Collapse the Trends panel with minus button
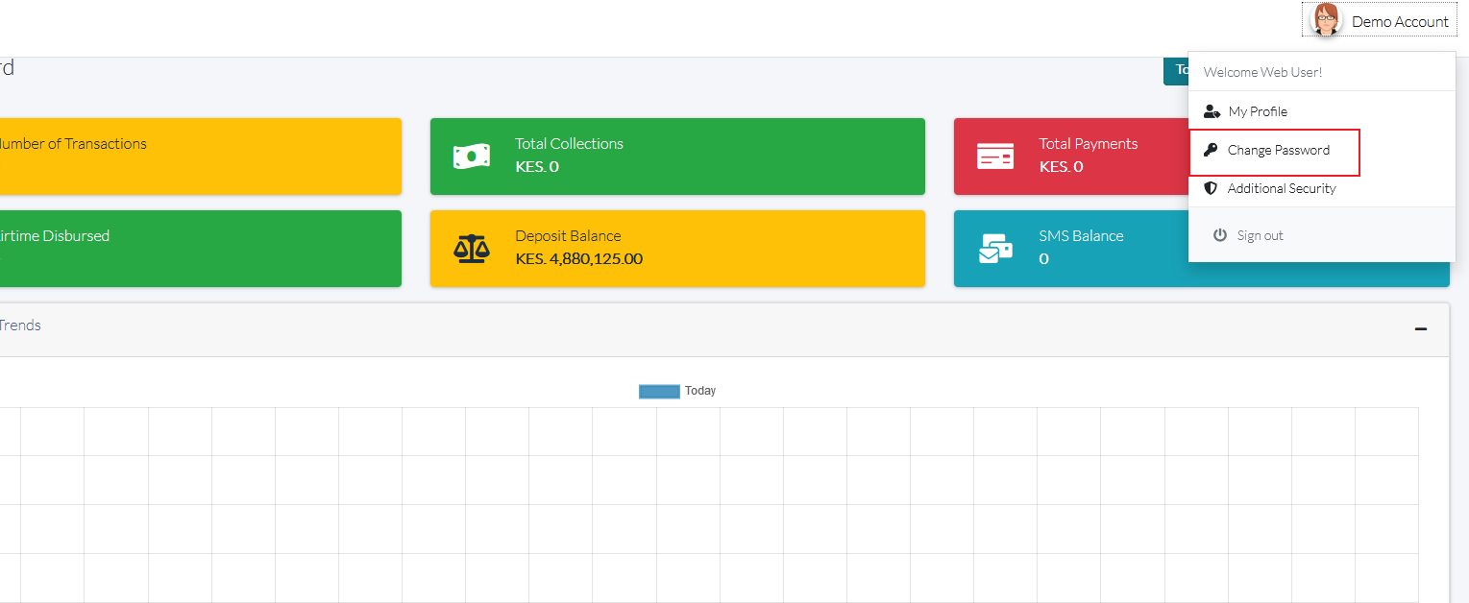This screenshot has height=603, width=1469. (1420, 329)
